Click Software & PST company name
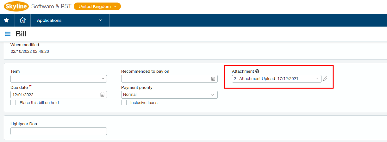 (51, 6)
